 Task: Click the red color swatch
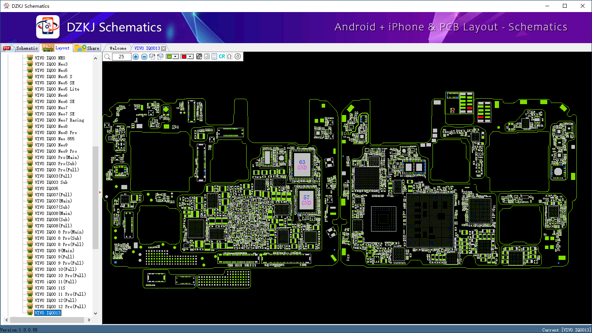184,57
